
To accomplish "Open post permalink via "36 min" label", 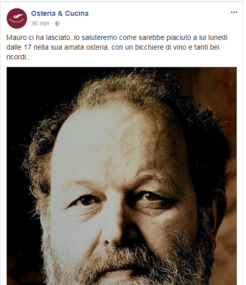I will 40,24.
